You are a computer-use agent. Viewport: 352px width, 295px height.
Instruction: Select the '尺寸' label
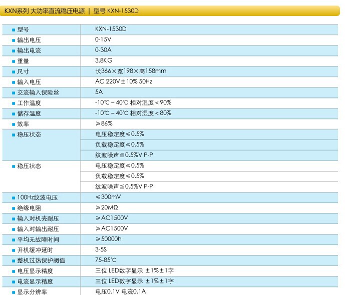point(23,71)
